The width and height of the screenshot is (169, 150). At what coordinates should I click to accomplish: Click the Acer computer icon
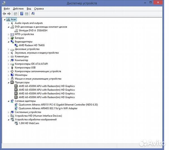tap(8, 19)
